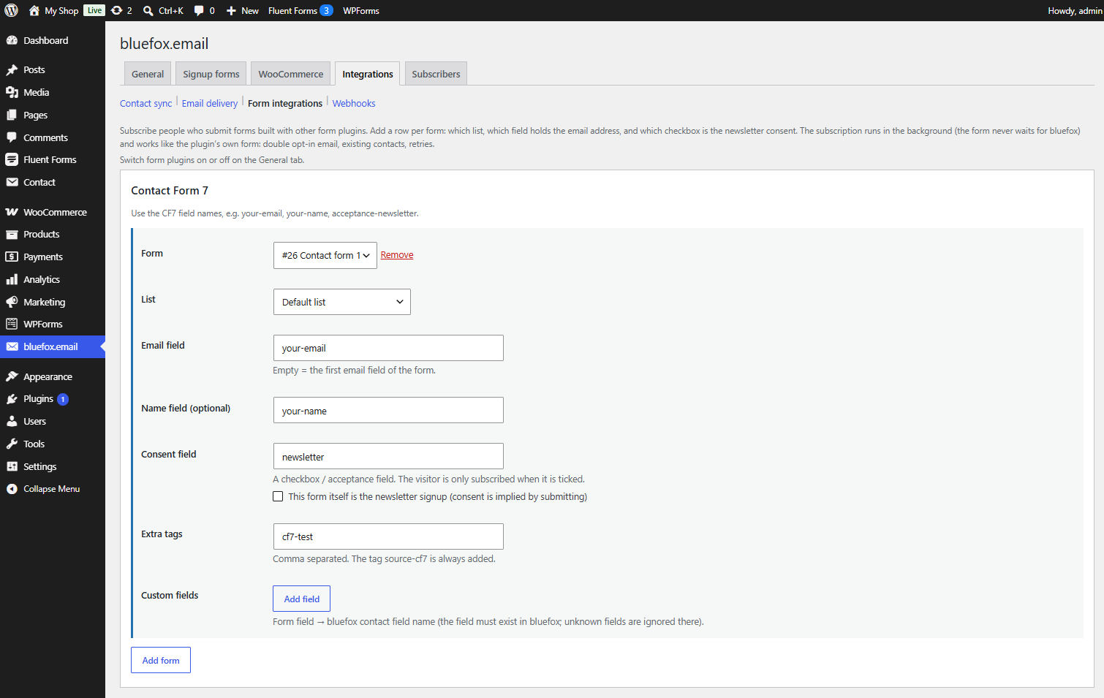
Task: Click the New plus icon
Action: (231, 11)
